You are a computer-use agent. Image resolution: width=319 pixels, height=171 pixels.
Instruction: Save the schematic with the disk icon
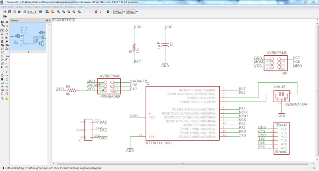10,12
